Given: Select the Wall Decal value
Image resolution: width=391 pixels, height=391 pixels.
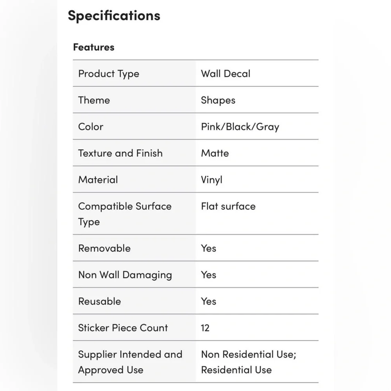Looking at the screenshot, I should point(226,74).
